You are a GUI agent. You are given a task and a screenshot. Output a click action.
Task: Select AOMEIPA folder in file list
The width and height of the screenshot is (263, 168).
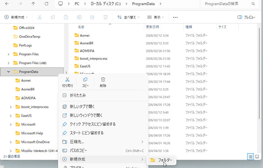point(87,51)
